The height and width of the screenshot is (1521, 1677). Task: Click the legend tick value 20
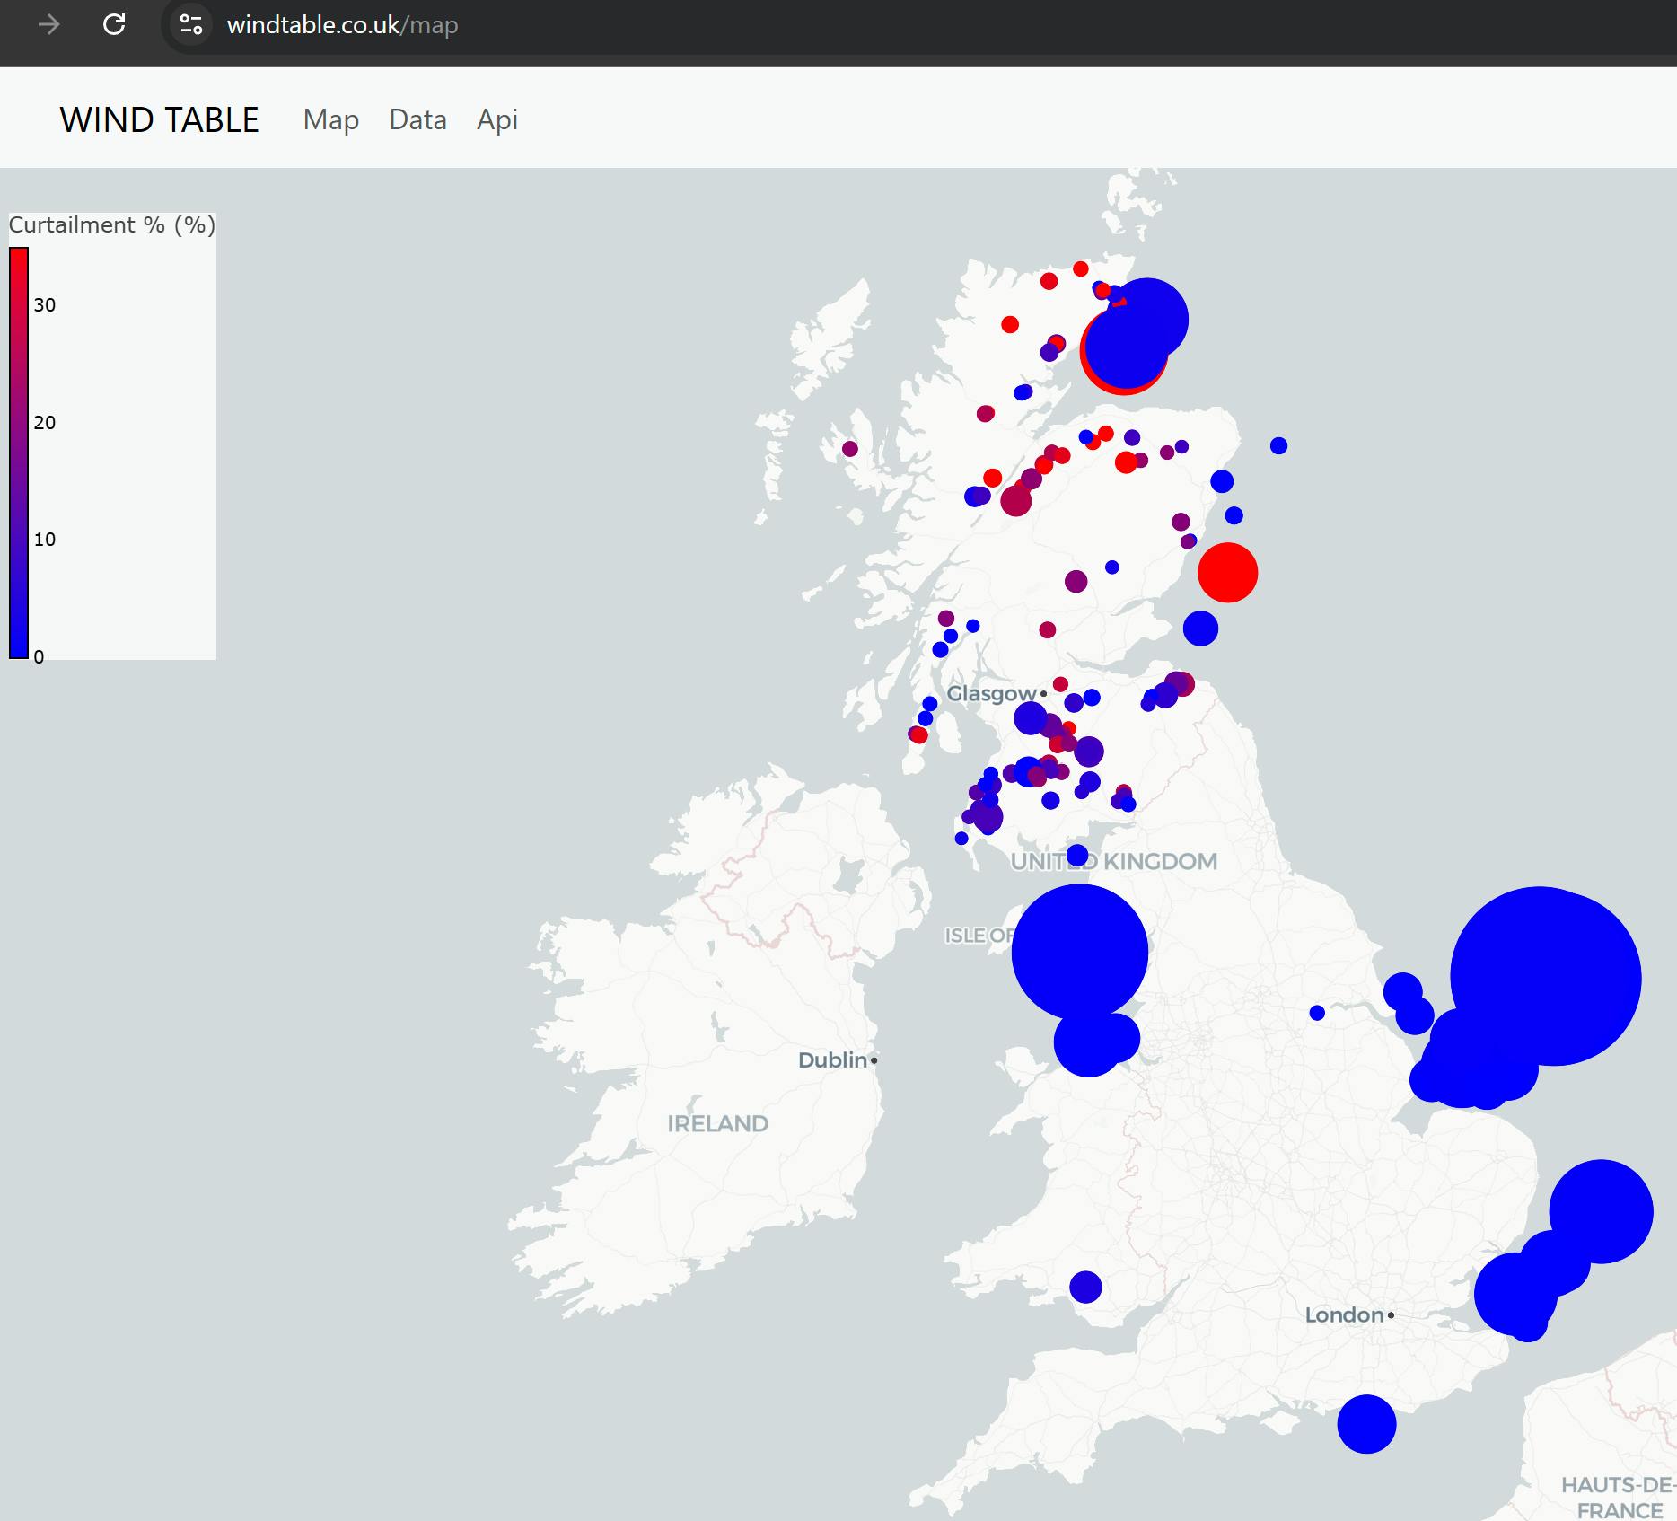45,422
